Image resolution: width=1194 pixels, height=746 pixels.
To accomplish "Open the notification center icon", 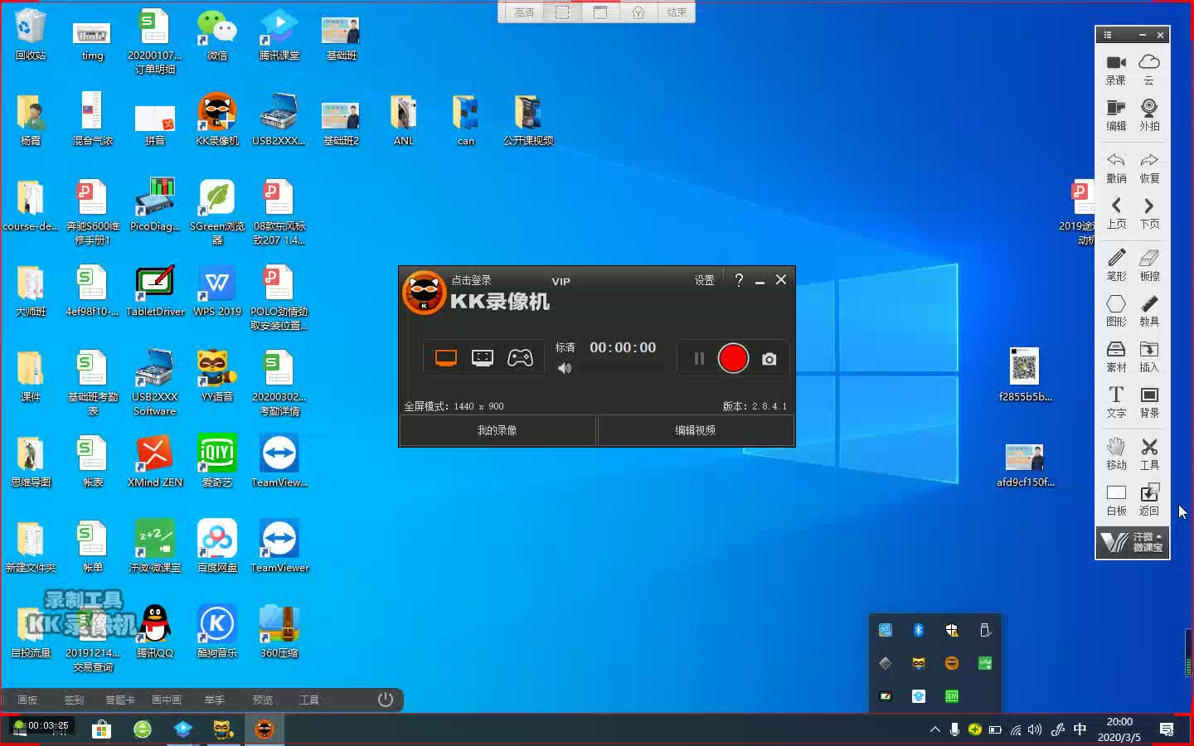I will pyautogui.click(x=1167, y=729).
